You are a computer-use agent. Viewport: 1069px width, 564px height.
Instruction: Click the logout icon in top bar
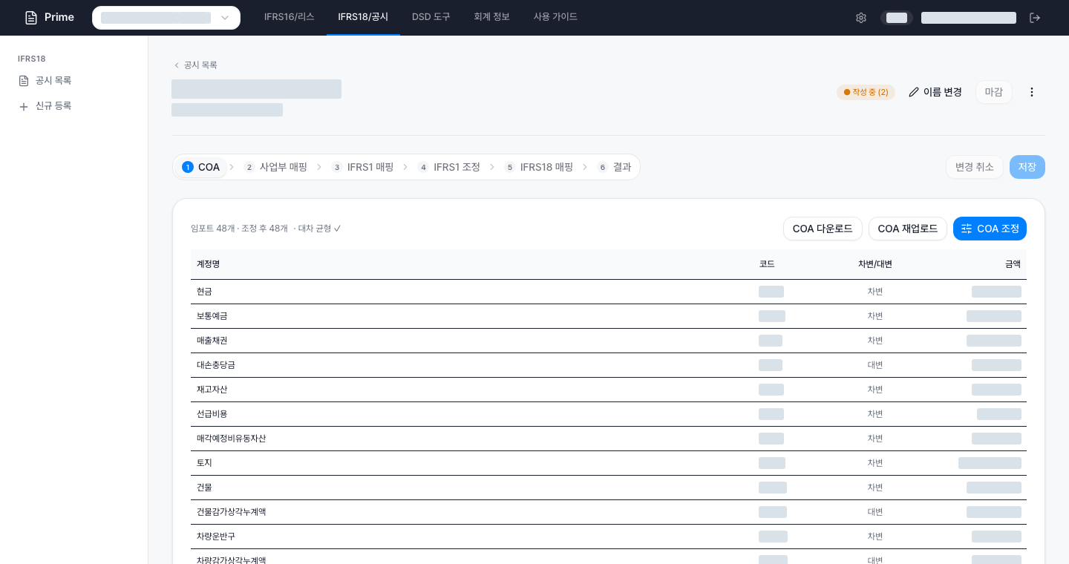point(1035,18)
